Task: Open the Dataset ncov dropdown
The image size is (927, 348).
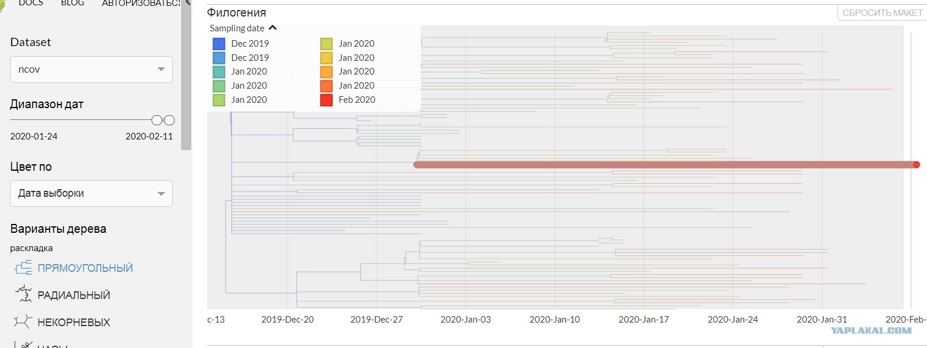Action: click(91, 69)
